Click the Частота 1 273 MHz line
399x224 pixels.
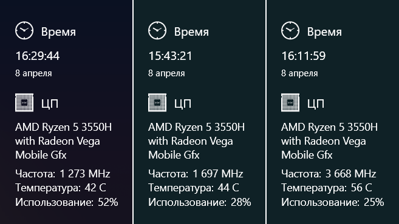pyautogui.click(x=63, y=174)
